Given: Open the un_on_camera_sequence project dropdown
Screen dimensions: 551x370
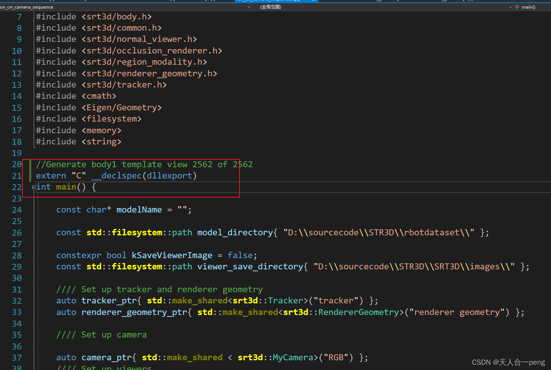Looking at the screenshot, I should point(248,7).
